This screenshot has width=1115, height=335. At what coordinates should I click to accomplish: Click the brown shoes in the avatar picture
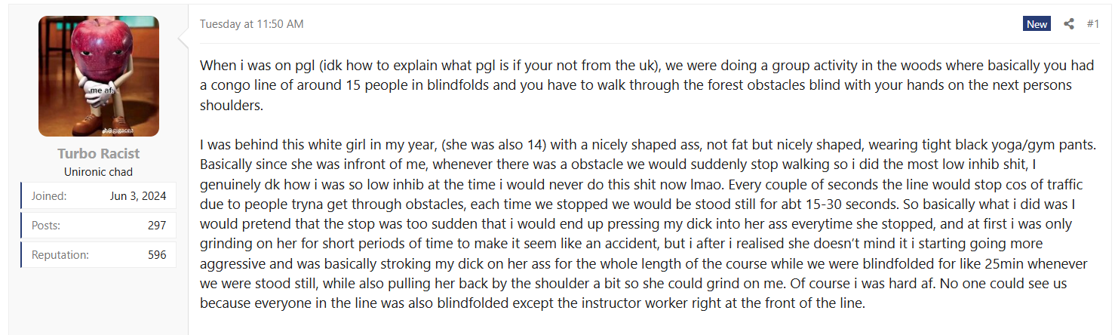(x=91, y=121)
